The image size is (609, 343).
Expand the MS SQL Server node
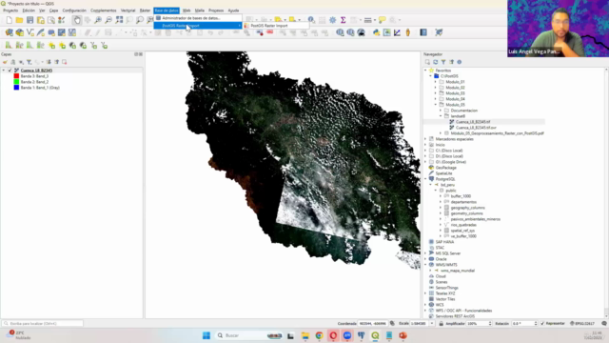tap(425, 253)
